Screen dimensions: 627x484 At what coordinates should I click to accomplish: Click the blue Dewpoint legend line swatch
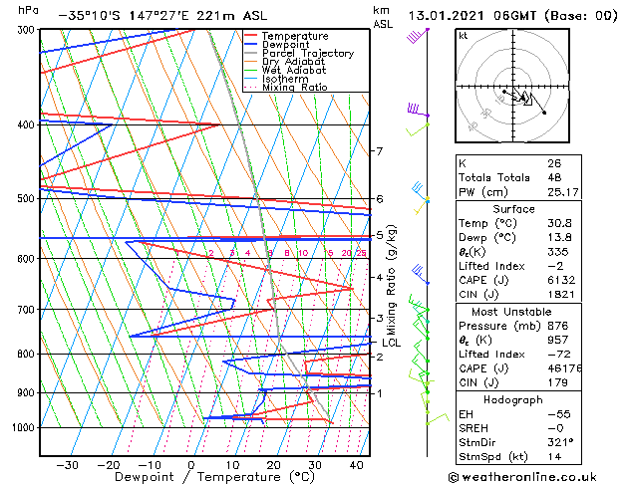(251, 45)
